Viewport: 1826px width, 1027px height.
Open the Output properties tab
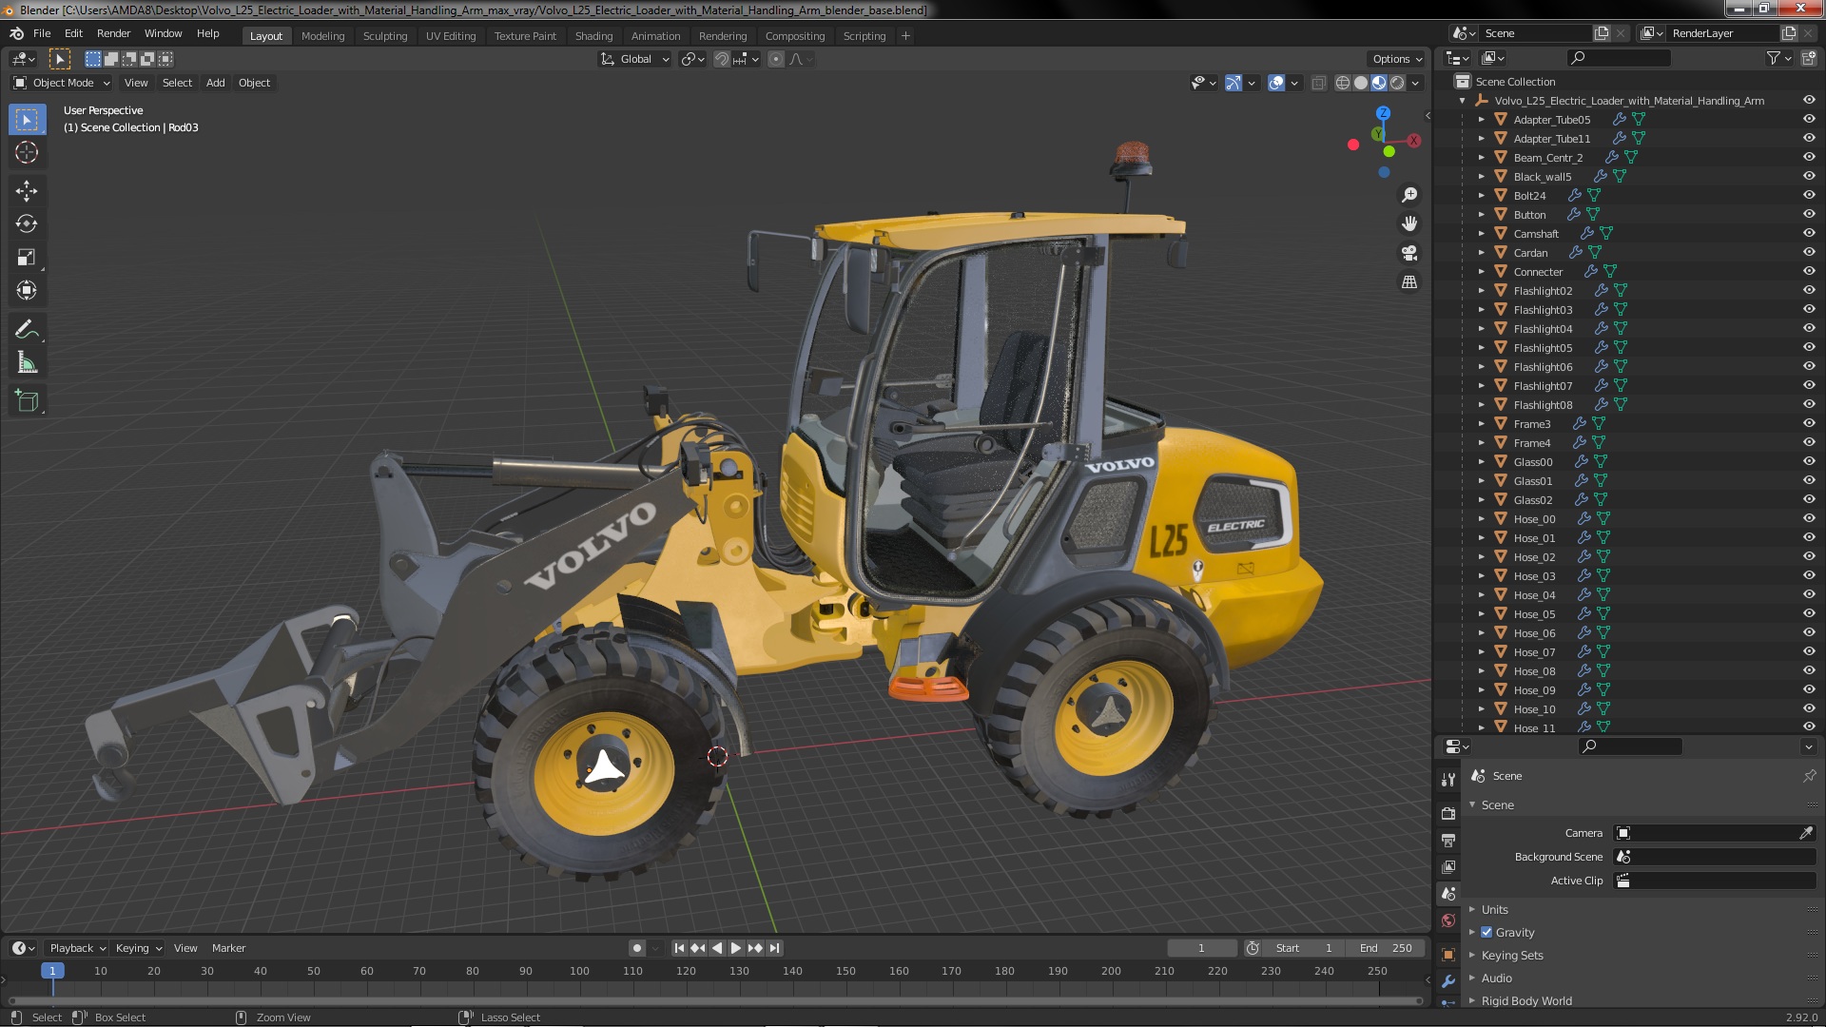click(x=1448, y=841)
